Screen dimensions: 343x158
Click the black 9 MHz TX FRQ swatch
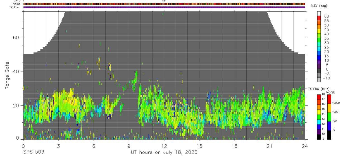[319, 137]
